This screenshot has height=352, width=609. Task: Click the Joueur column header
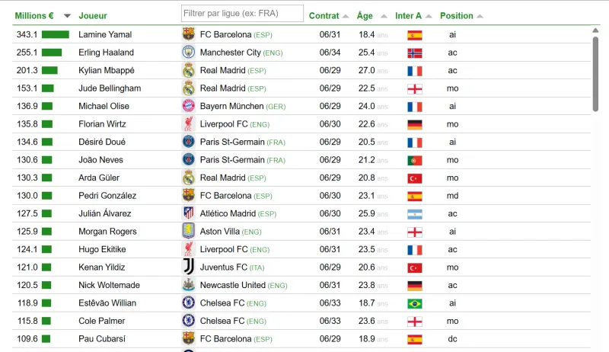click(93, 15)
